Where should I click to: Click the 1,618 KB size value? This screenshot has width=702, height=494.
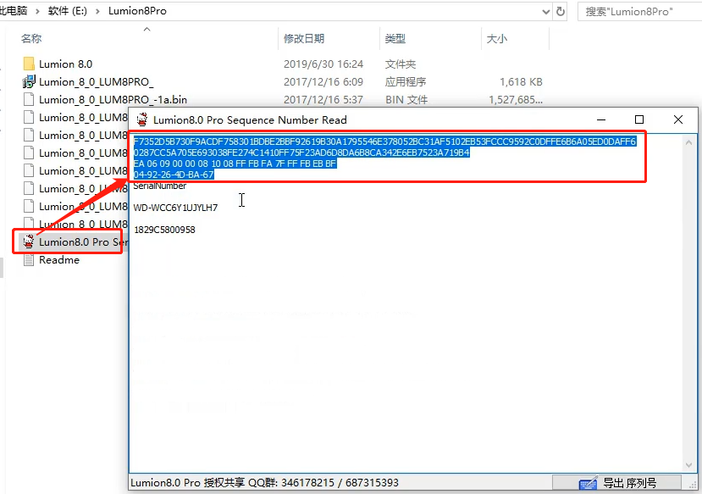click(x=521, y=82)
